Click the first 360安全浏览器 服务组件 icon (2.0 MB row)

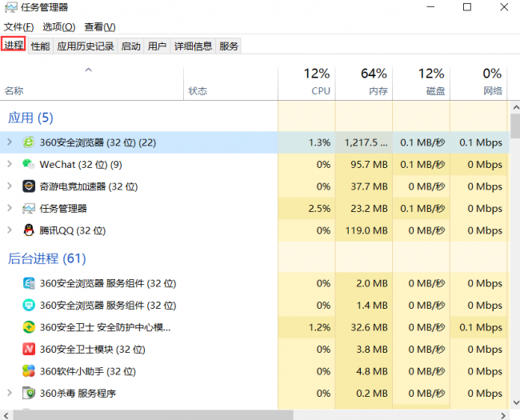pyautogui.click(x=29, y=283)
